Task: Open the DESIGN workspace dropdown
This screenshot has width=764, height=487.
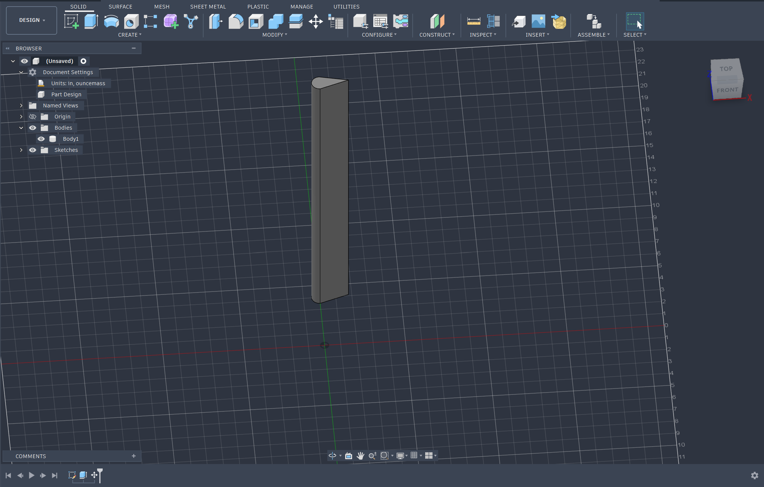Action: [x=32, y=20]
